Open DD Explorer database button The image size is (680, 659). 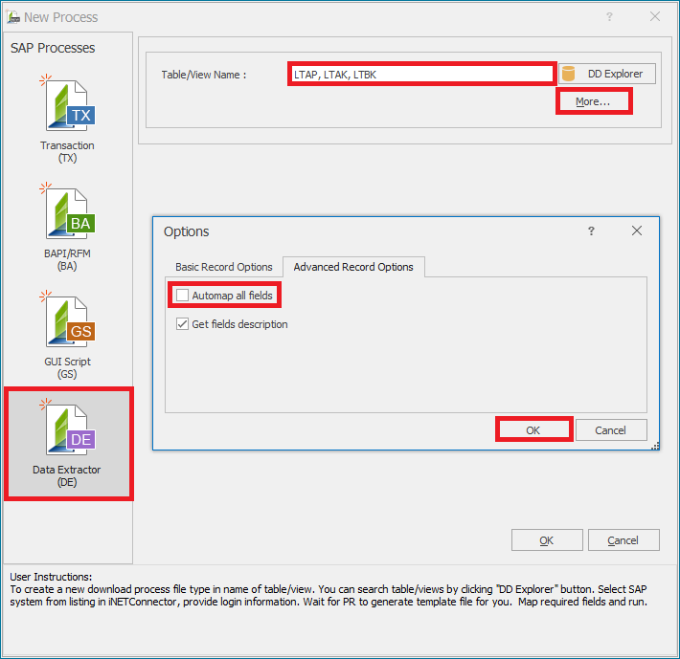coord(607,74)
